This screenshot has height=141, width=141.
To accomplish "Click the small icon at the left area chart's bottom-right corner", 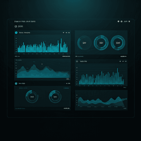I will tap(68, 79).
